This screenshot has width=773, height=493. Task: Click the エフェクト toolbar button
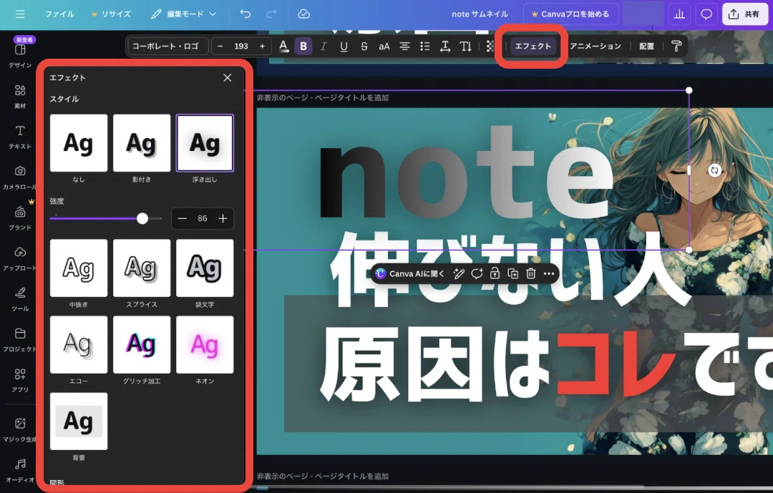(533, 46)
